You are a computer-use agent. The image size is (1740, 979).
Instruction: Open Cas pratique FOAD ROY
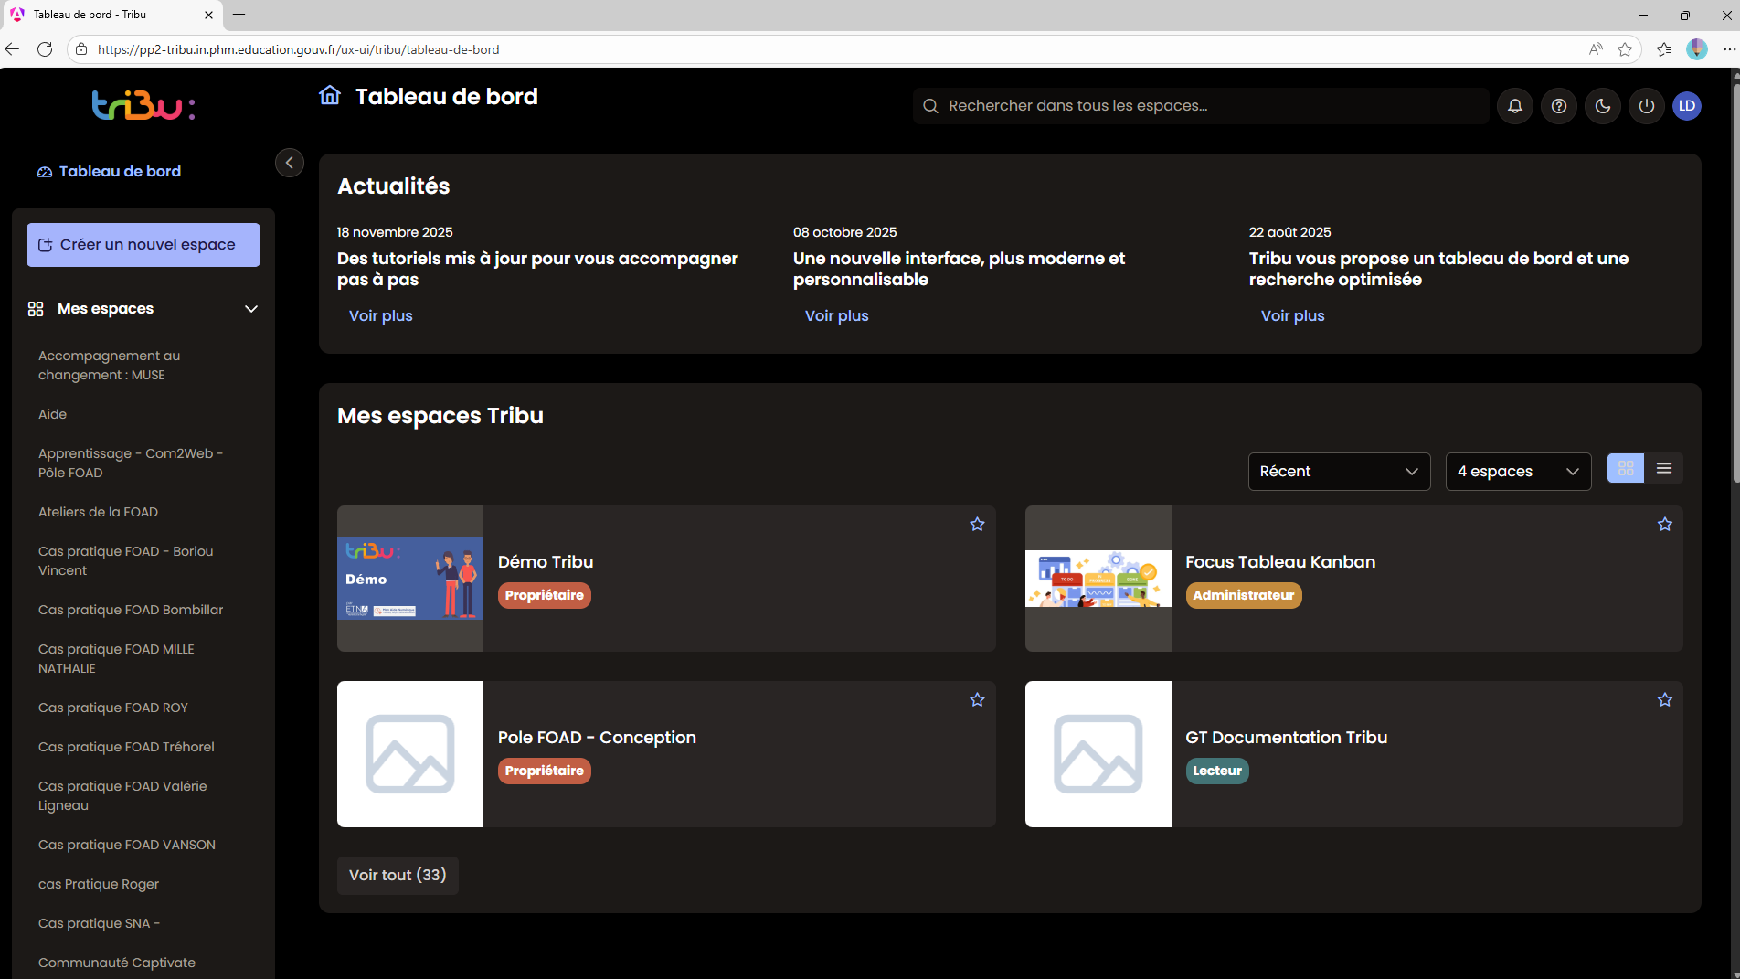tap(113, 708)
